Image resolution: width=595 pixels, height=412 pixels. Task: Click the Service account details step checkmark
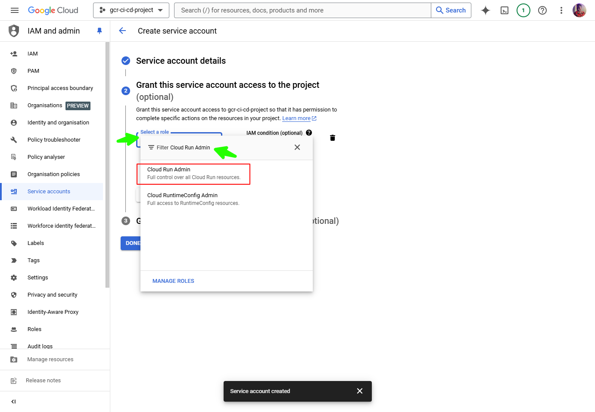point(126,61)
